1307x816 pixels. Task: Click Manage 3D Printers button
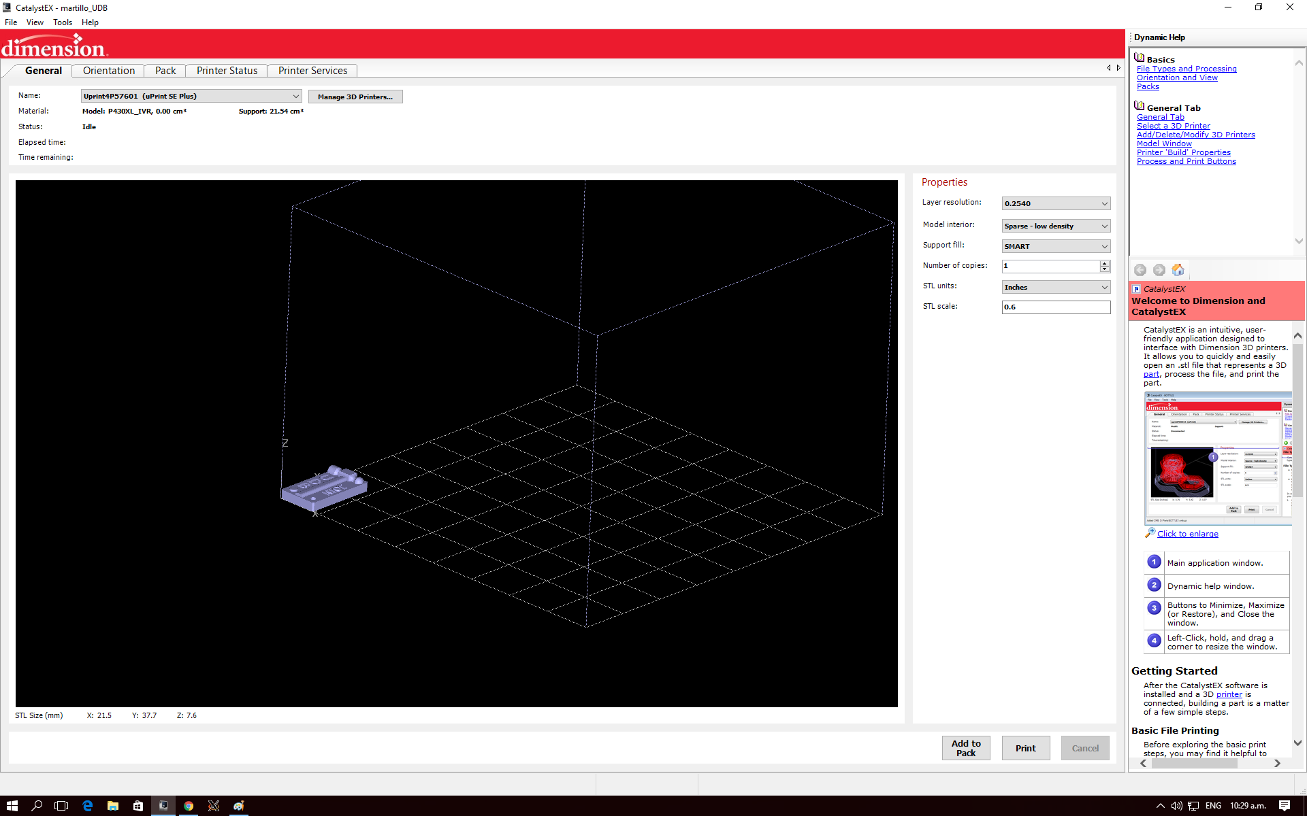tap(355, 97)
